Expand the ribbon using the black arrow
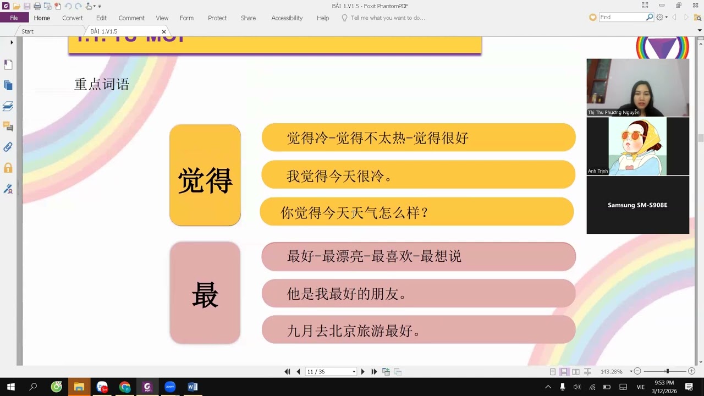 point(700,31)
